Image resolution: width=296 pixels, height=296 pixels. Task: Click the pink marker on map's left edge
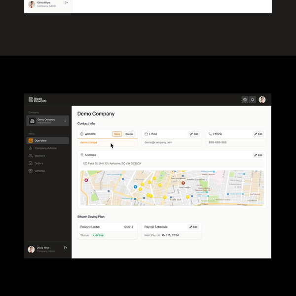pos(86,180)
